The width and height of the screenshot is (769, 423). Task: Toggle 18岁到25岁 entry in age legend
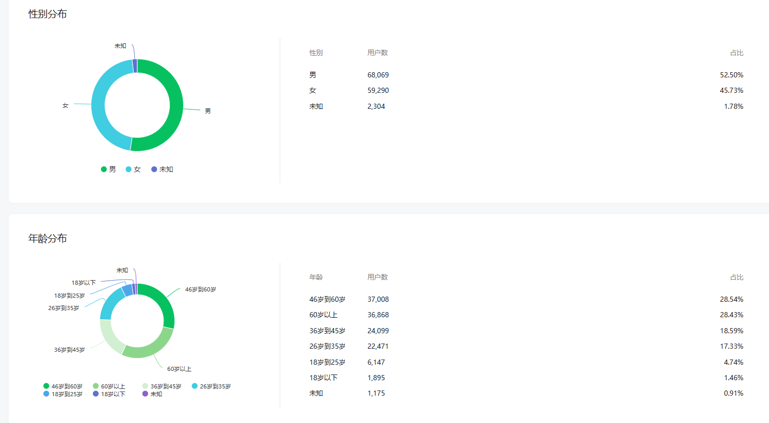click(63, 394)
